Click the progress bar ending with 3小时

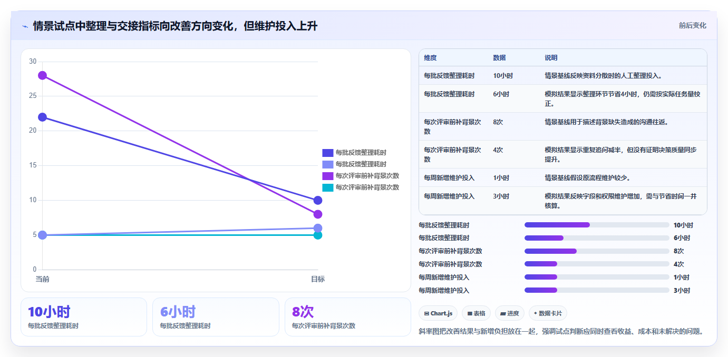coord(597,290)
